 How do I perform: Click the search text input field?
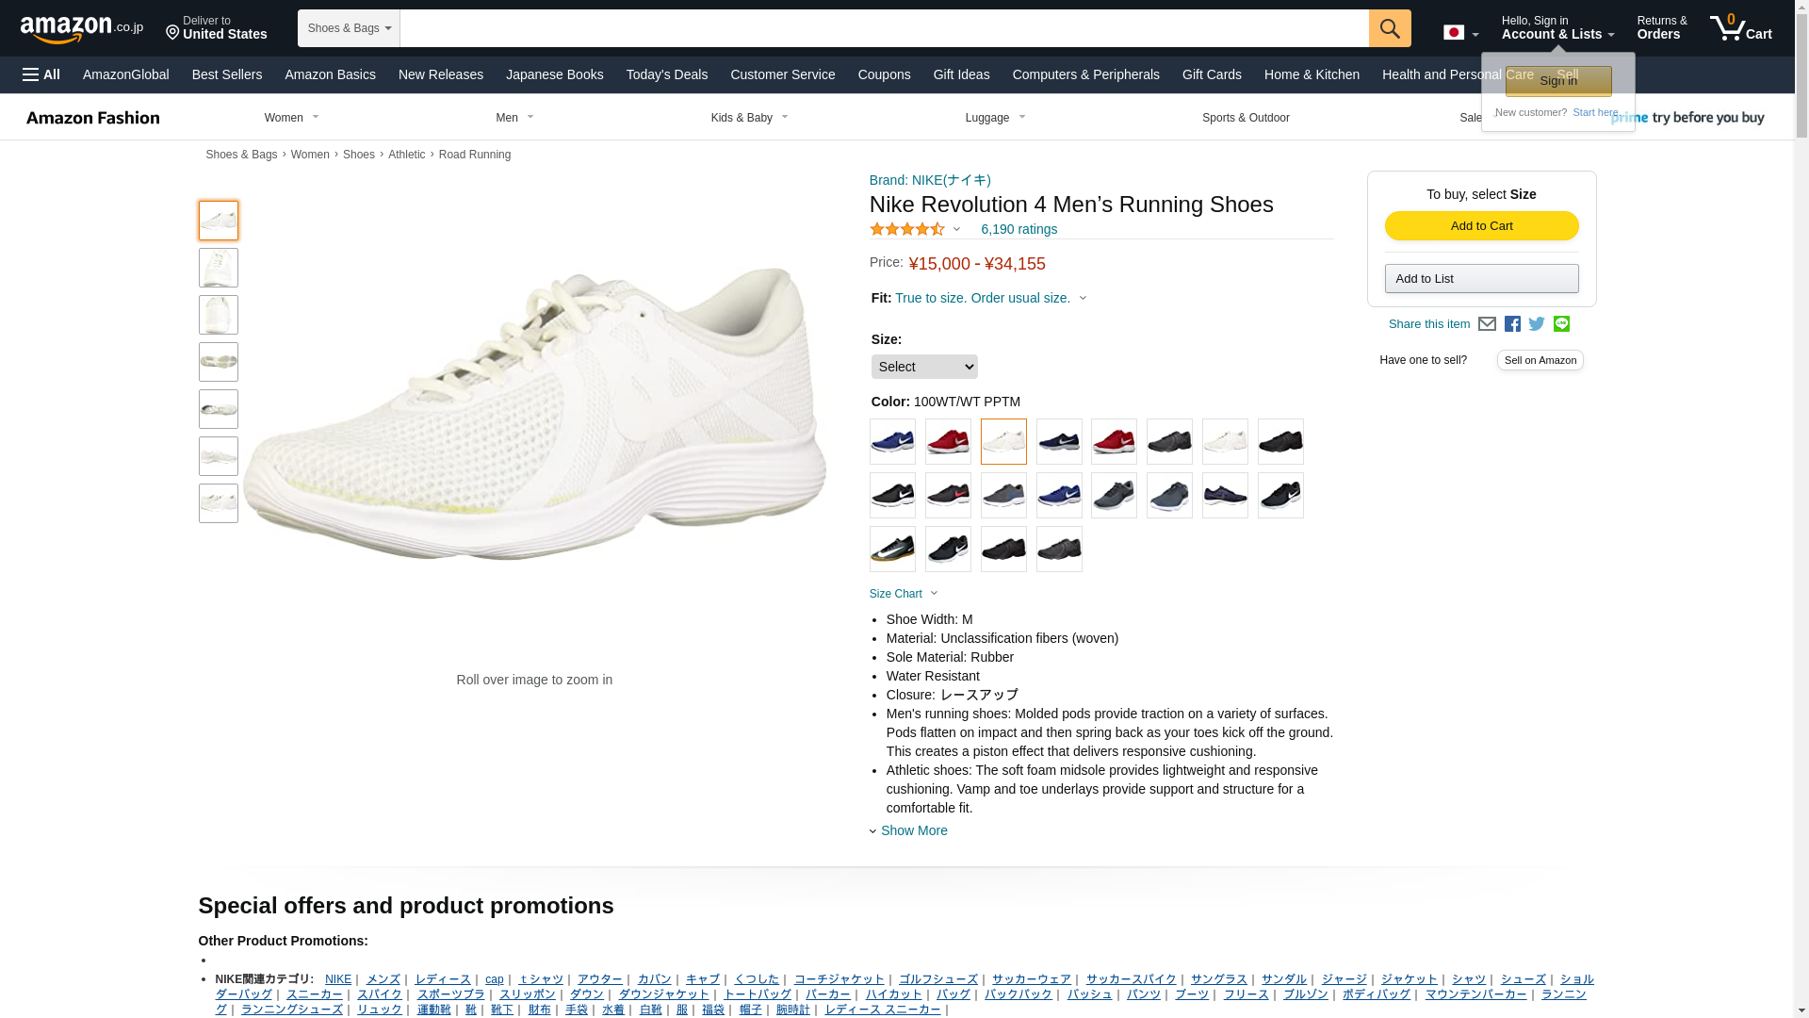pyautogui.click(x=884, y=28)
